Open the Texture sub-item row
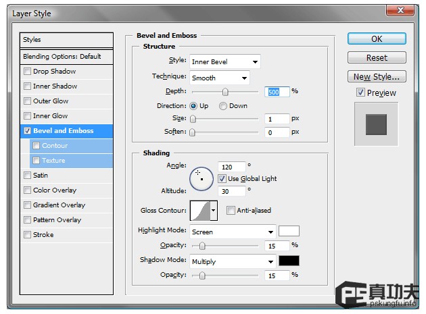The width and height of the screenshot is (426, 314). (x=71, y=161)
